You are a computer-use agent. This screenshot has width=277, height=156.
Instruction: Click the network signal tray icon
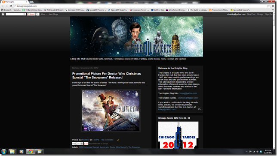point(254,152)
